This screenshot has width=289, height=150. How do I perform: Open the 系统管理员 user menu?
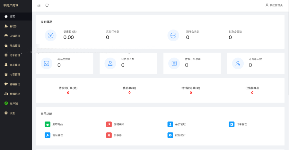tap(274, 5)
